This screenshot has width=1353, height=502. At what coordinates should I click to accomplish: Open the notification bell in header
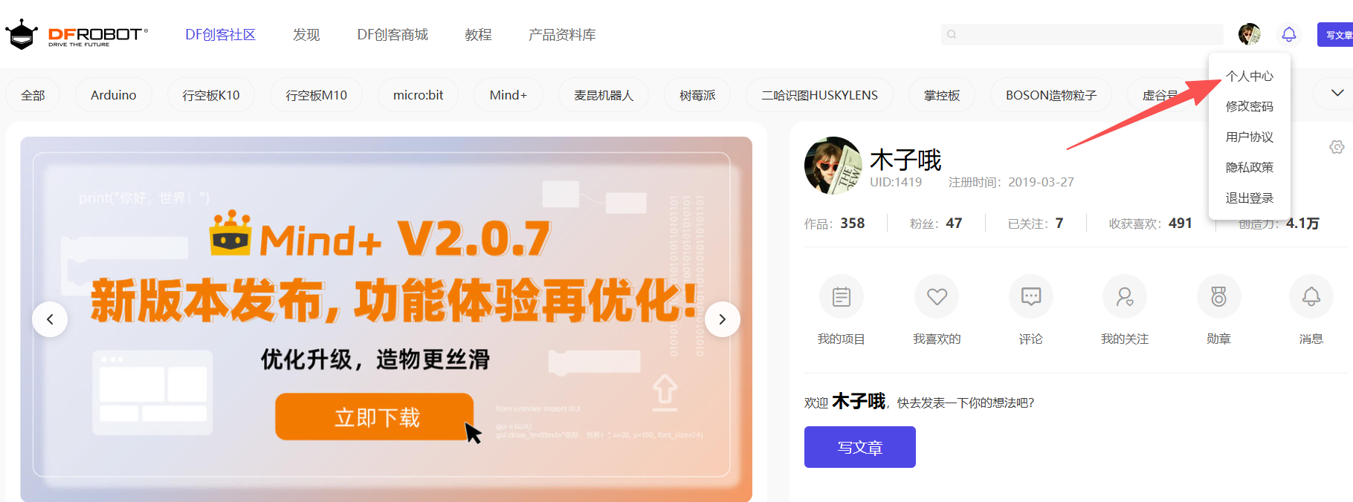pyautogui.click(x=1289, y=34)
